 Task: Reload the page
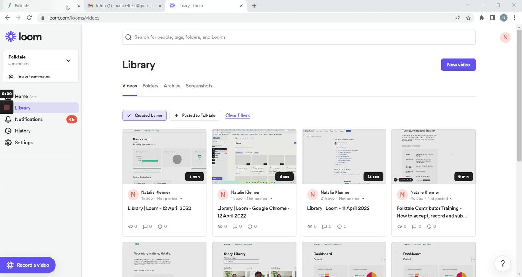click(29, 18)
